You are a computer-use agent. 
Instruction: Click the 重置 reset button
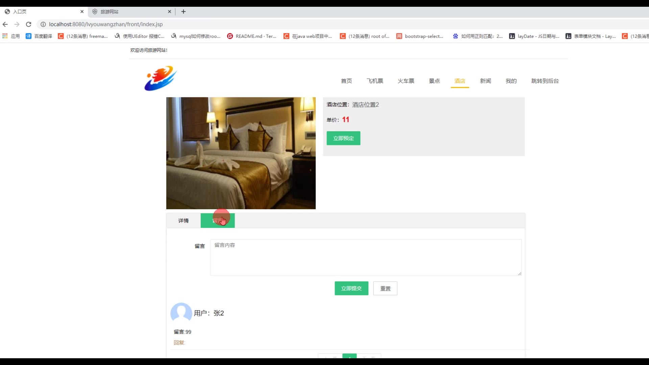tap(385, 288)
